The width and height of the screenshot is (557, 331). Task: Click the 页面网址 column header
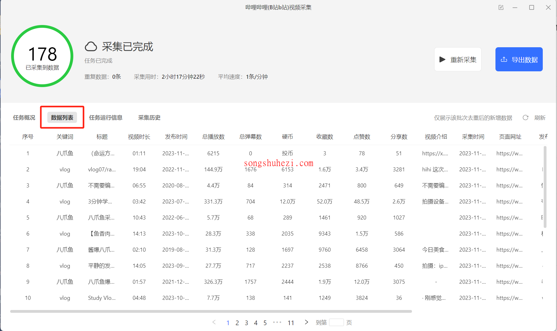(510, 137)
